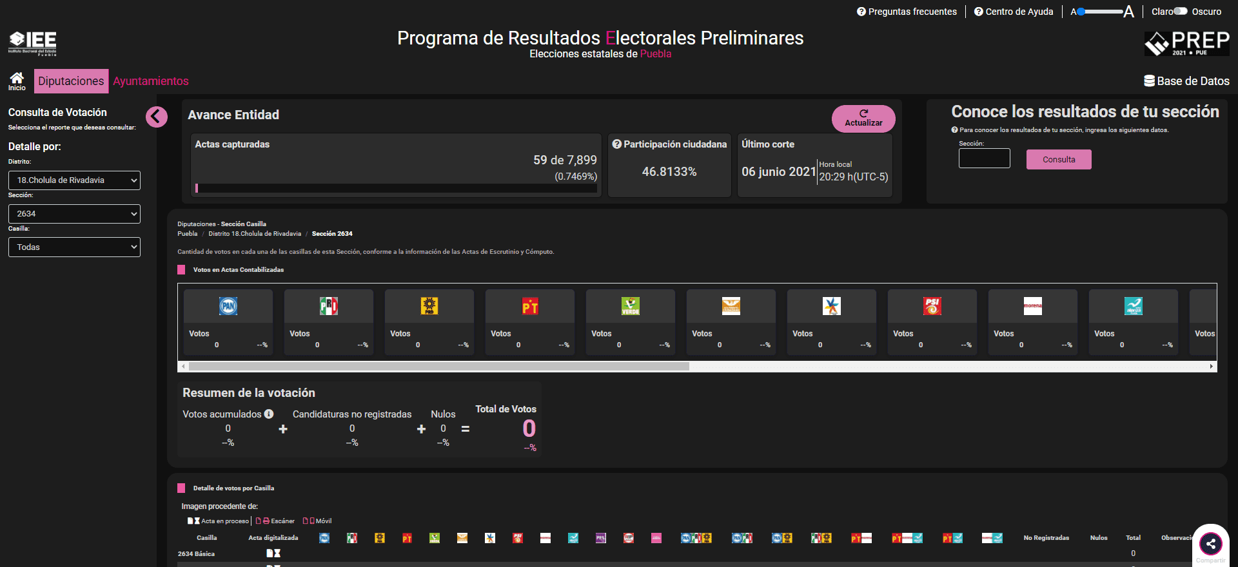Click the Compartir share icon

[1211, 544]
